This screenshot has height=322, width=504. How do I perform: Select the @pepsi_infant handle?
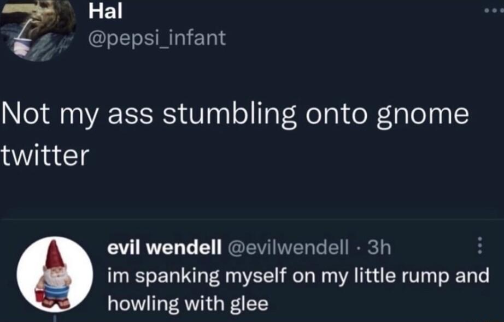[x=157, y=38]
